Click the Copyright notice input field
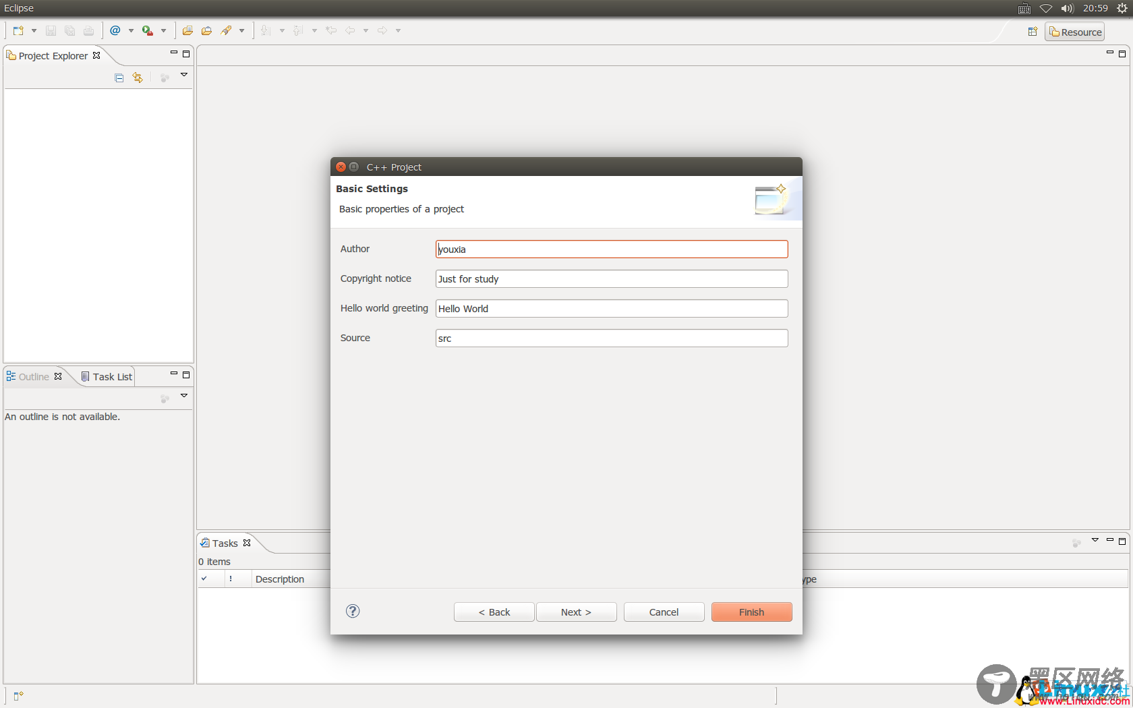Viewport: 1133px width, 708px height. tap(612, 279)
